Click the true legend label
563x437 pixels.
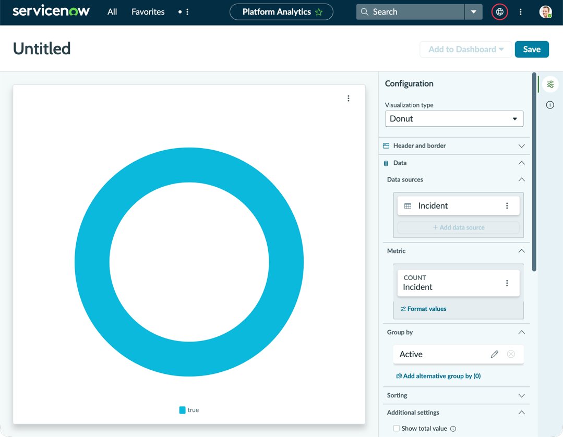(x=193, y=410)
